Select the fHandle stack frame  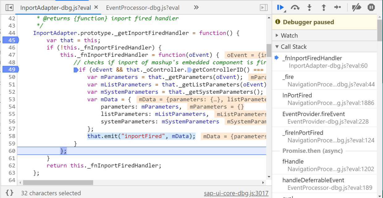pos(325,165)
